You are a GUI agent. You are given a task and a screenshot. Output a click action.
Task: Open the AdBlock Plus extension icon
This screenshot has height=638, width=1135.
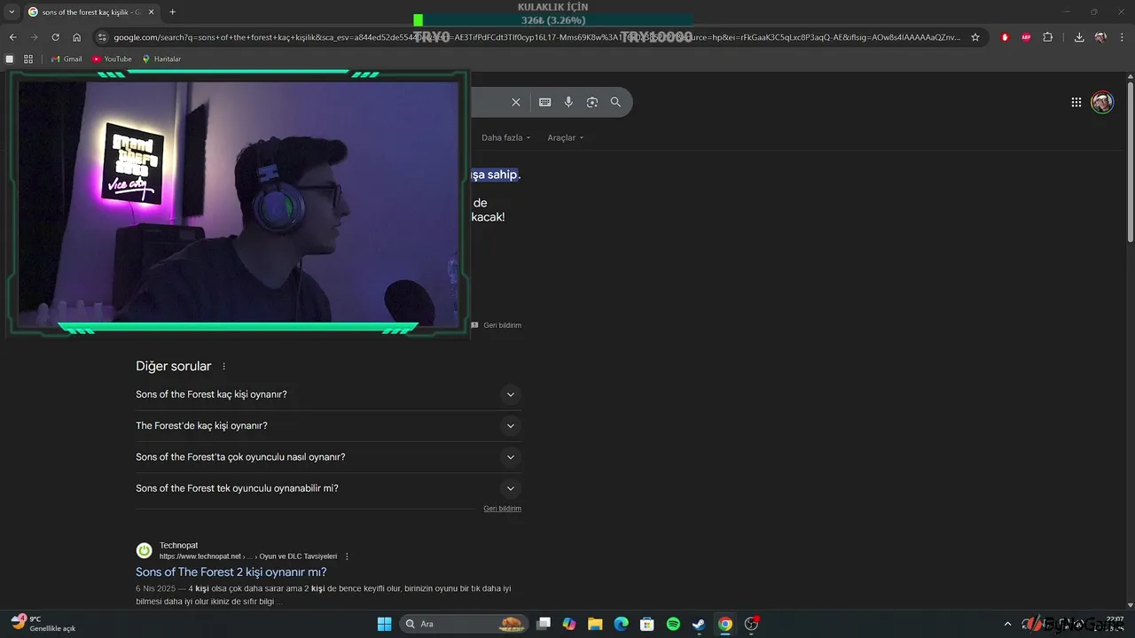click(x=1026, y=37)
